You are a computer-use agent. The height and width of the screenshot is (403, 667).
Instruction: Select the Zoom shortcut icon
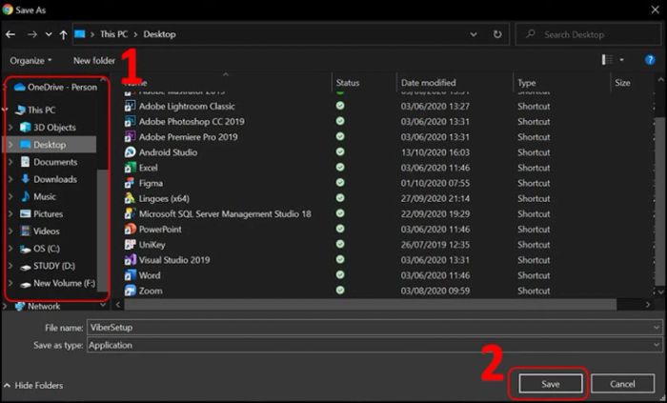130,291
